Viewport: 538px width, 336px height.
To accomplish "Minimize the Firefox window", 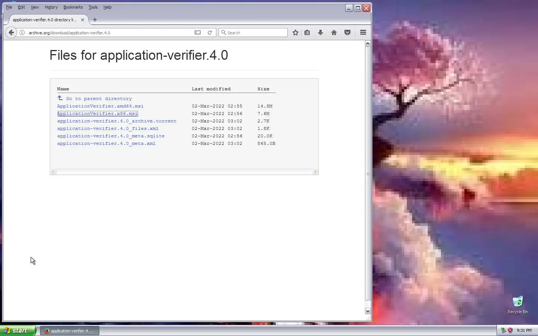I will 349,8.
